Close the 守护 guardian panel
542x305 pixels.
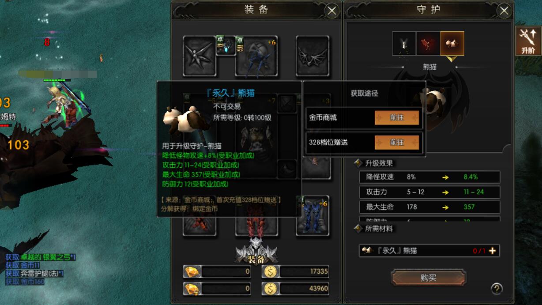pos(504,11)
